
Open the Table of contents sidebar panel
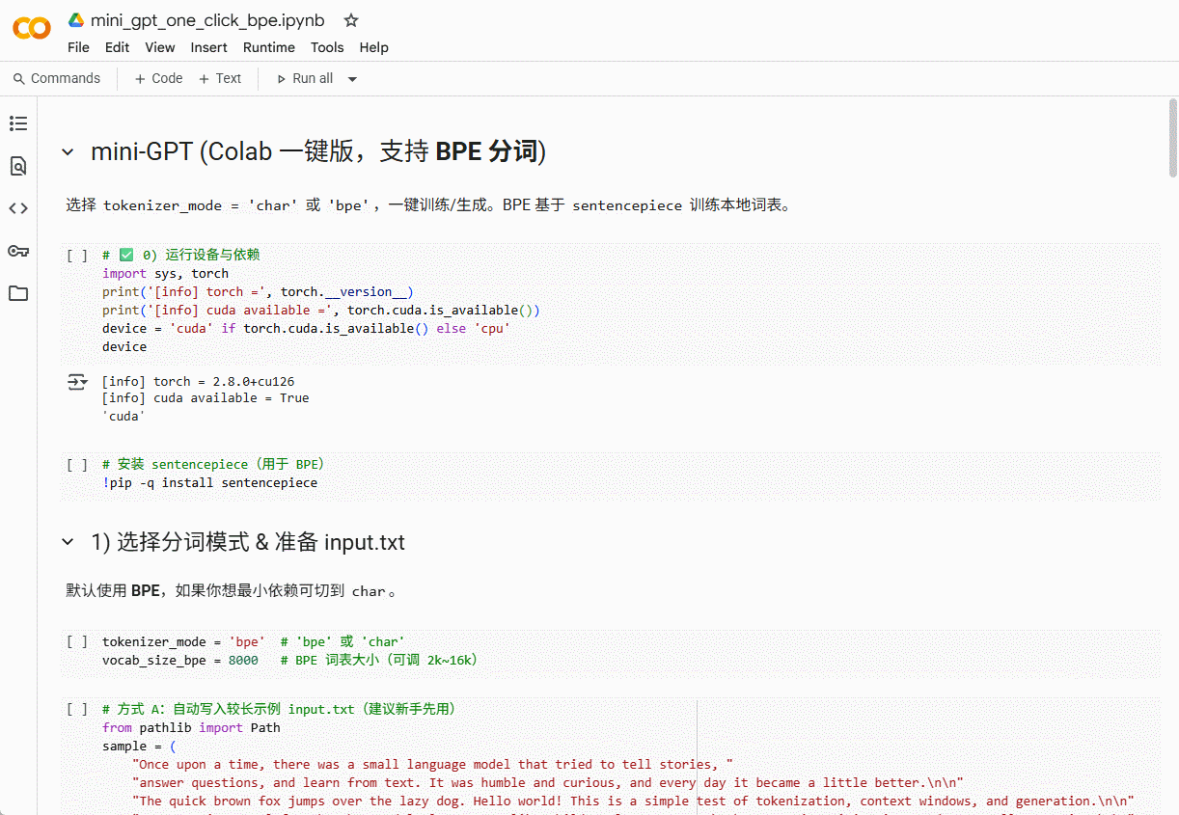18,123
